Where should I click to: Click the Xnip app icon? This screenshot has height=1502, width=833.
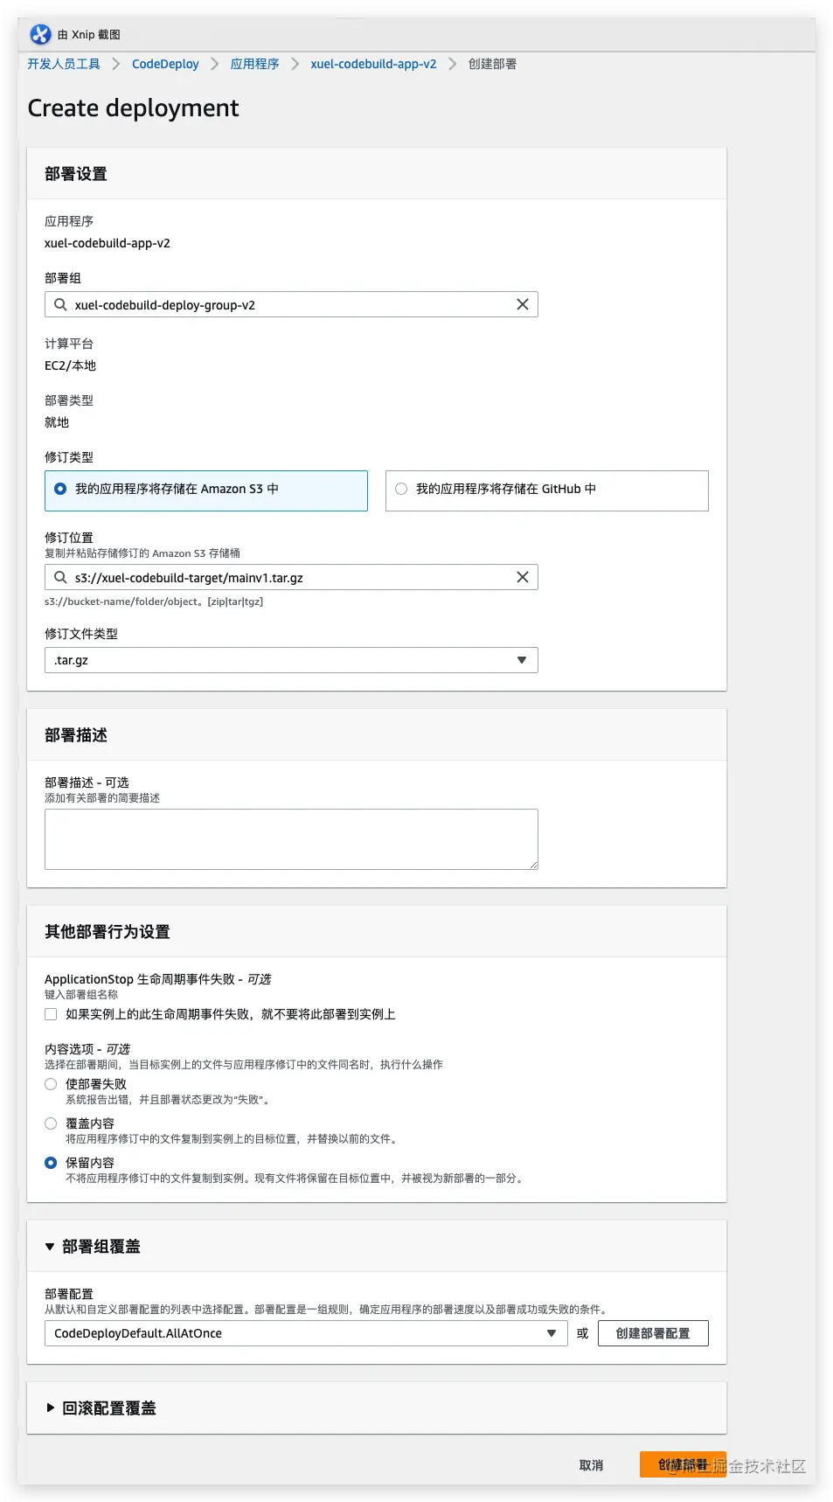pos(40,34)
